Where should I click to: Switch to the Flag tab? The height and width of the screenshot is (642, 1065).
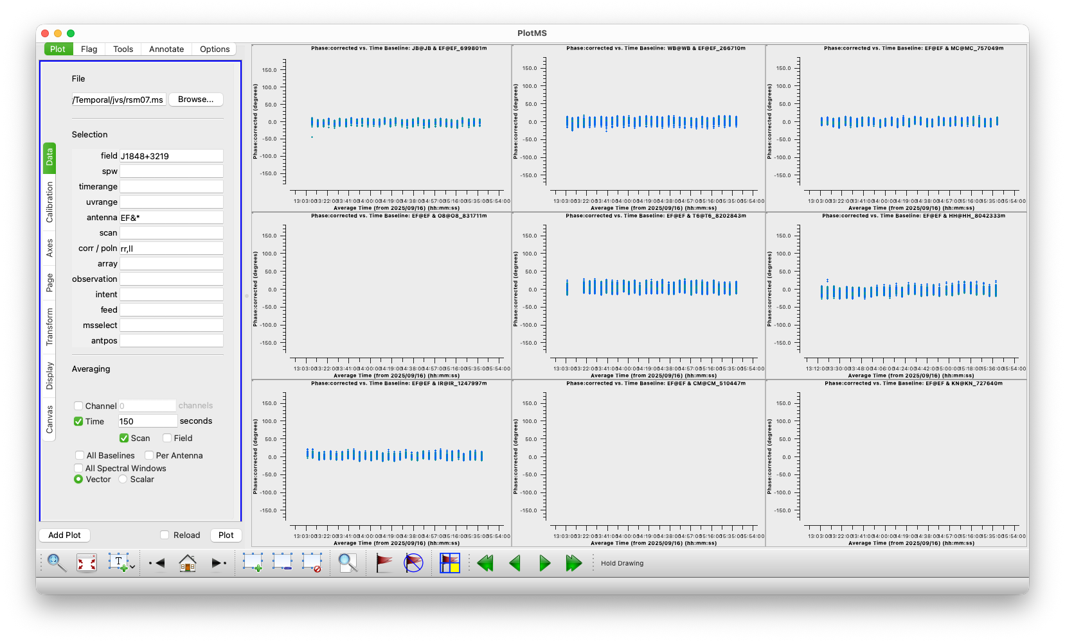coord(89,49)
